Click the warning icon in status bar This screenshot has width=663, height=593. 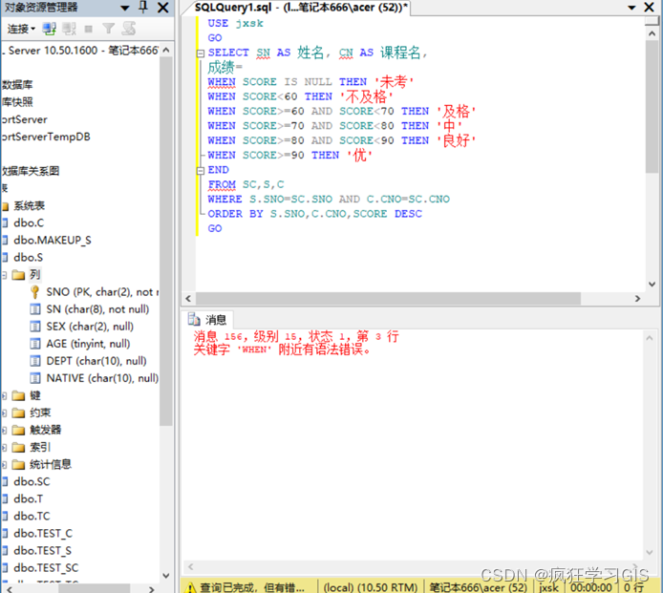tap(191, 587)
